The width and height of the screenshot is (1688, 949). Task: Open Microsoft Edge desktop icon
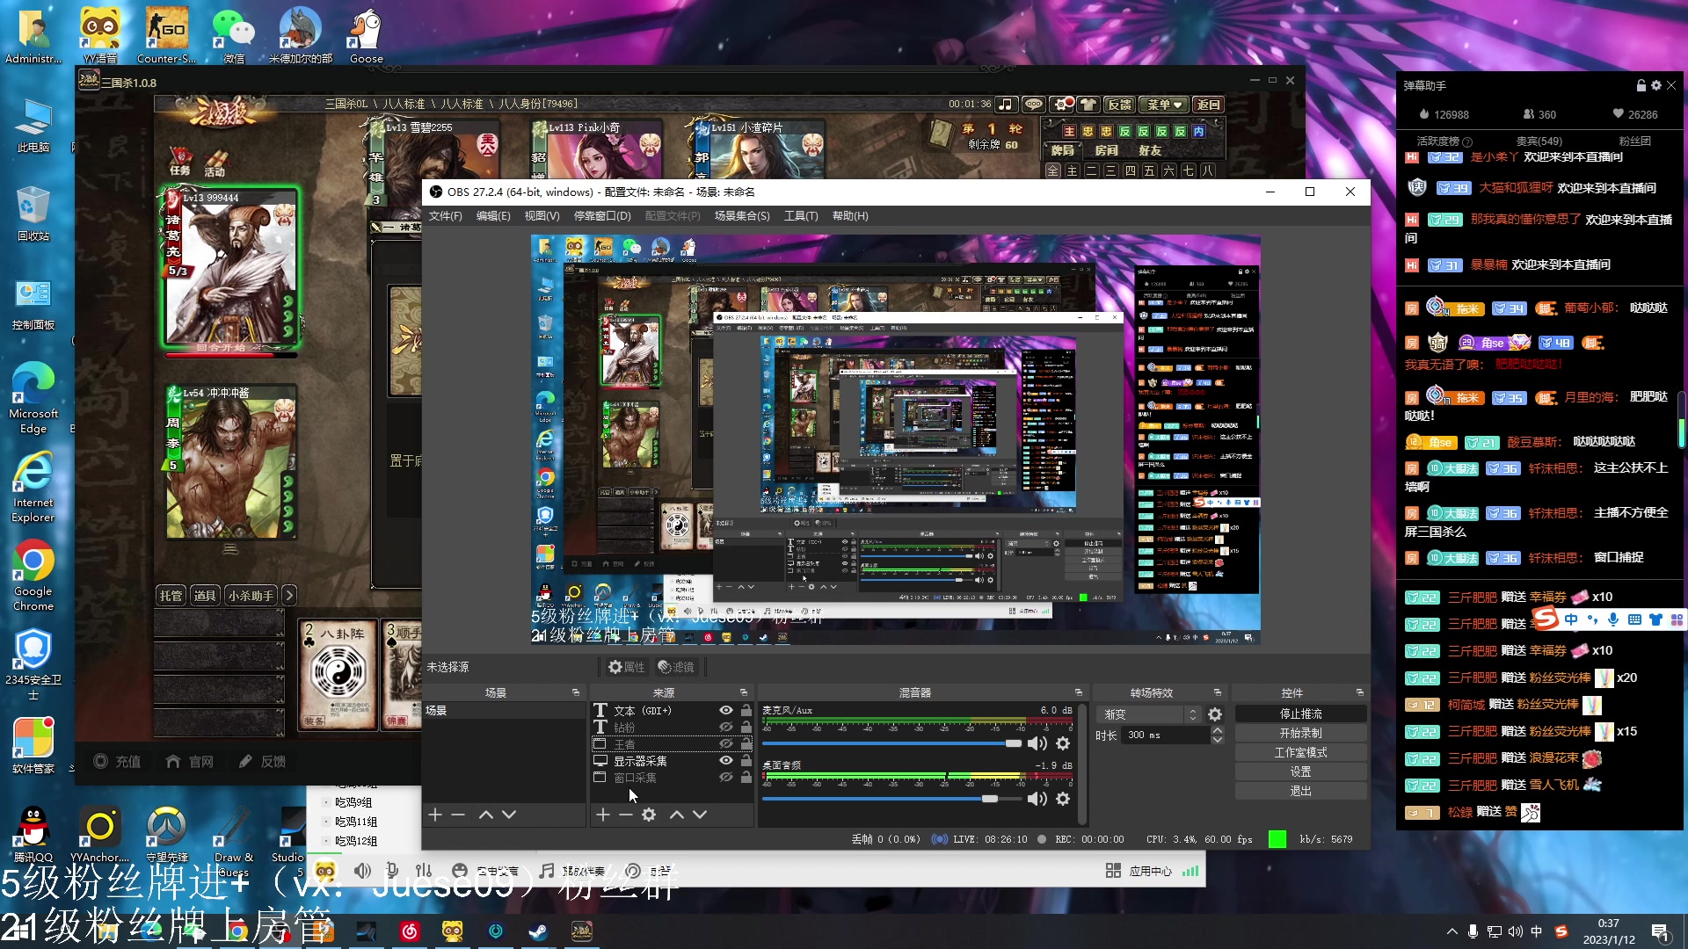33,398
